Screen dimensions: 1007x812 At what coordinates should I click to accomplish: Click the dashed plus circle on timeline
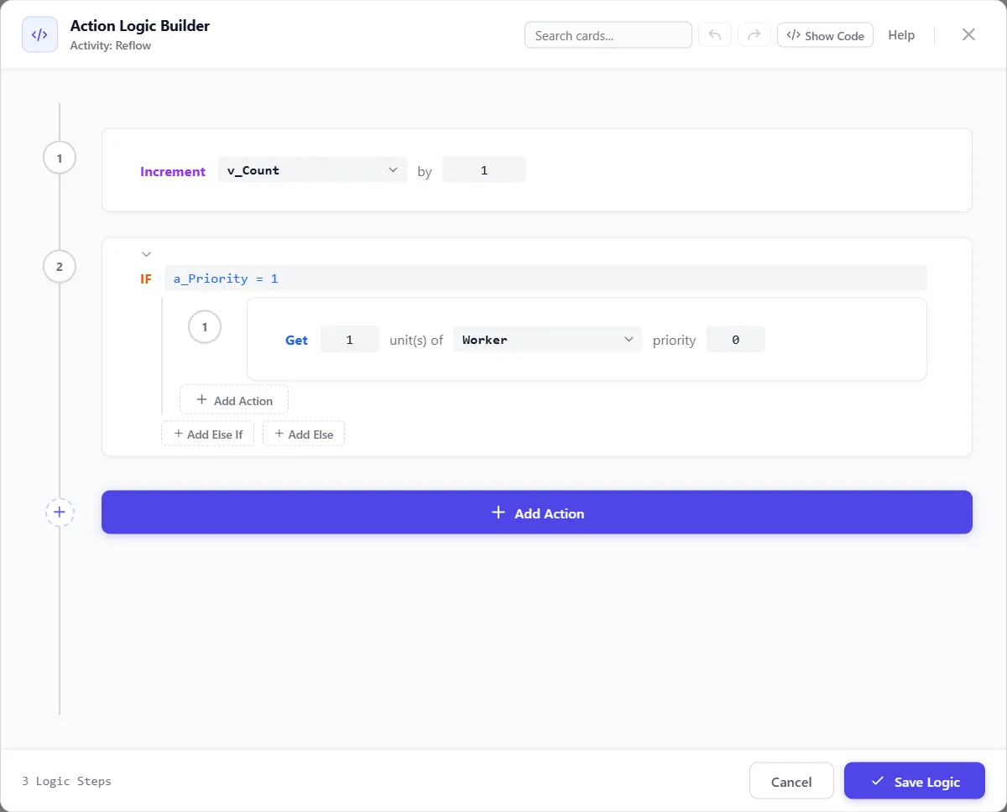pos(60,512)
